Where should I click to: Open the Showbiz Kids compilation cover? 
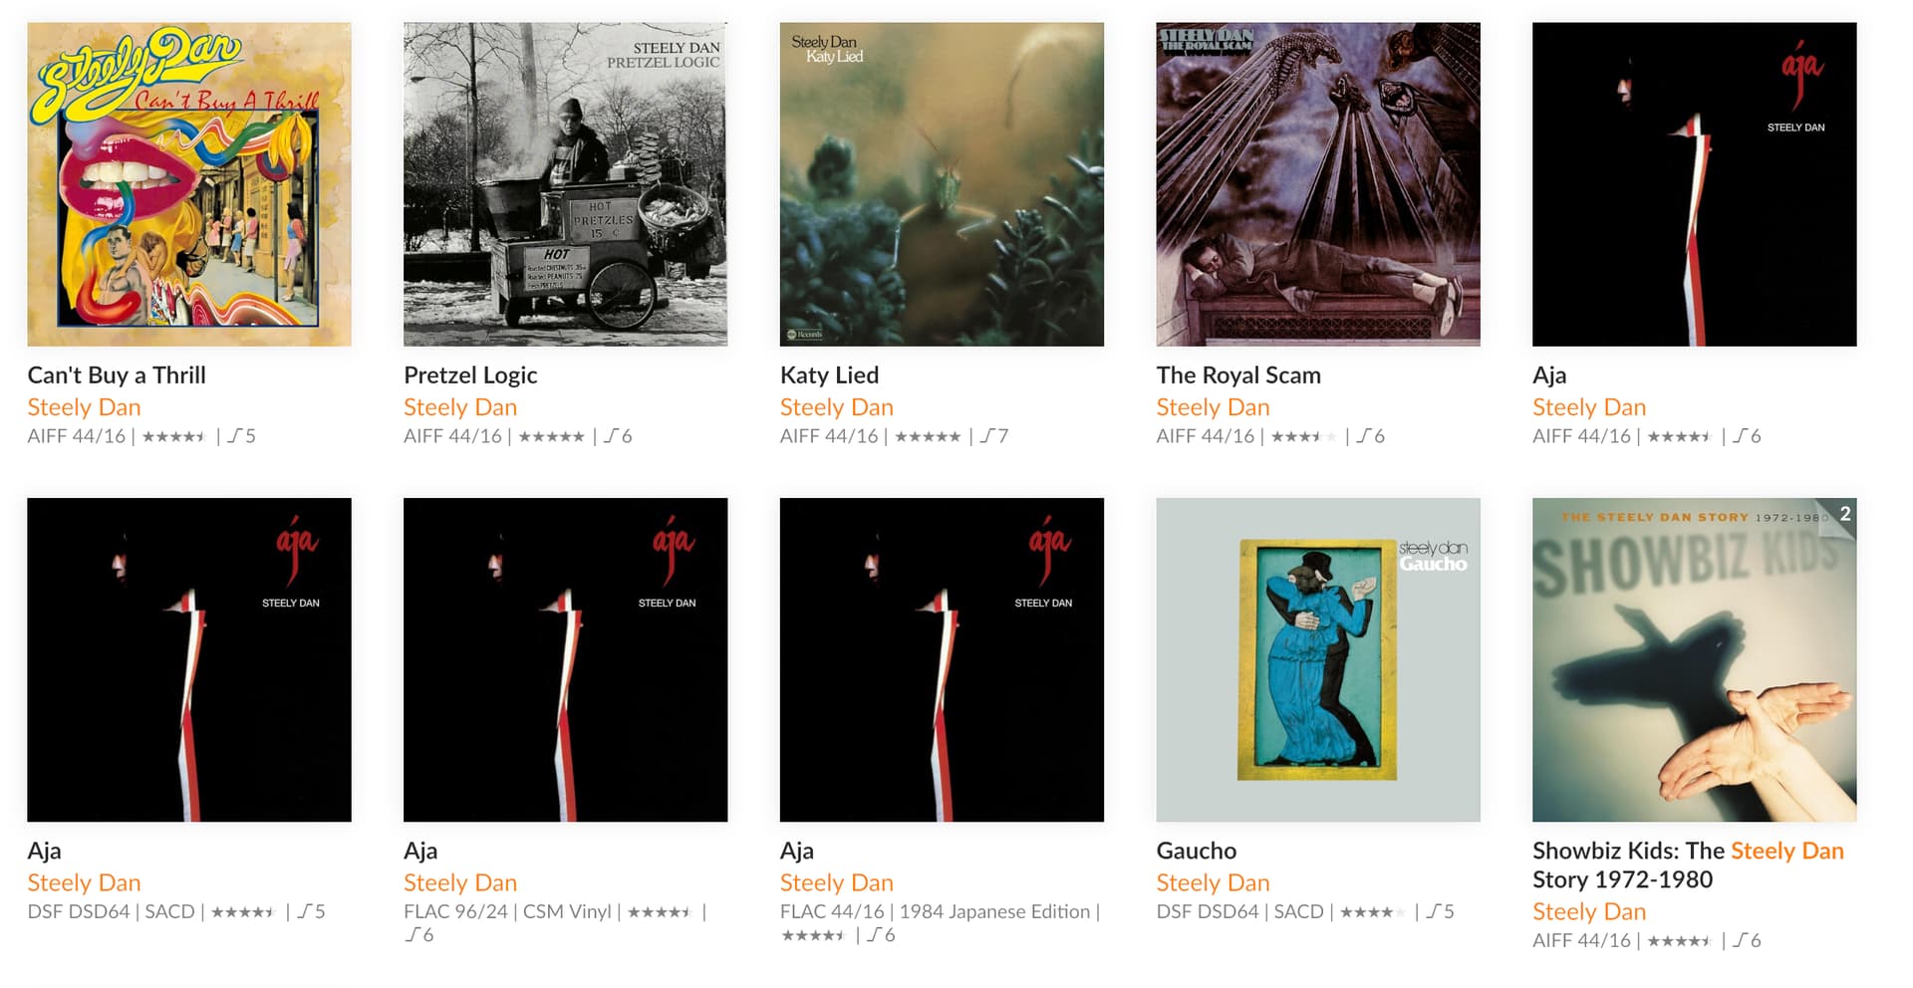tap(1694, 659)
